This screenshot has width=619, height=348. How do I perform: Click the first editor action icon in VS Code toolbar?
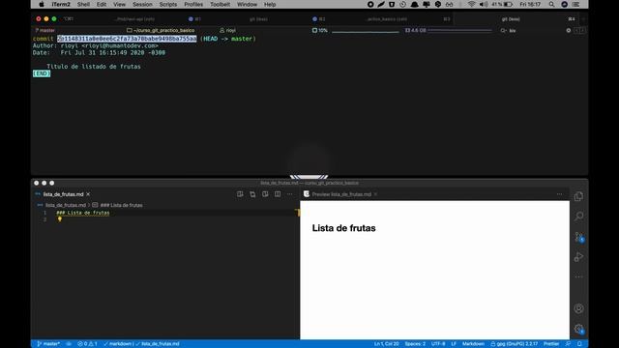pos(240,194)
